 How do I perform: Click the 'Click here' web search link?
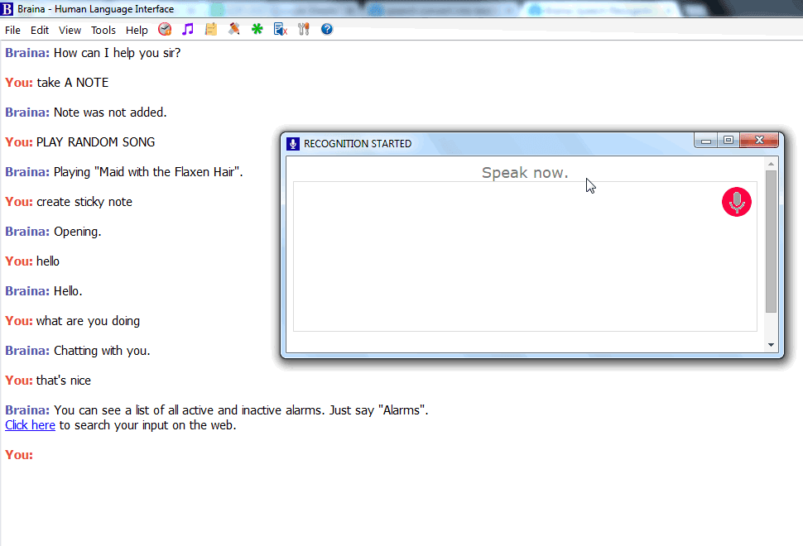tap(30, 424)
